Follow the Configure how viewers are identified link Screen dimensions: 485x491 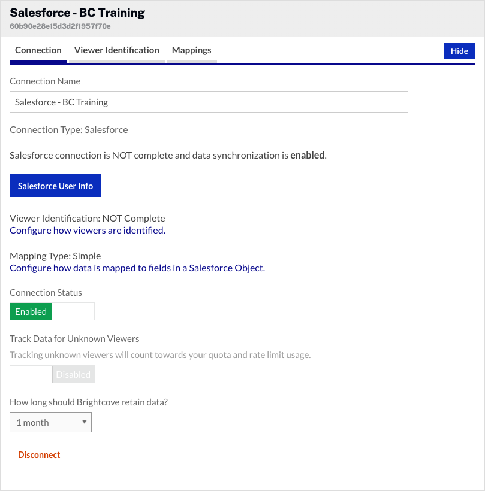[x=88, y=230]
